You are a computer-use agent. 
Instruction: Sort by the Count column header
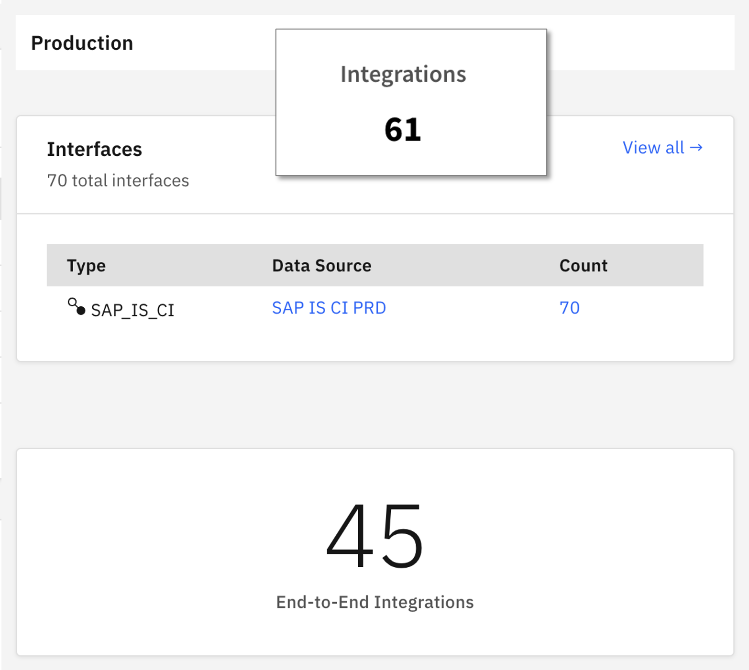[x=583, y=265]
